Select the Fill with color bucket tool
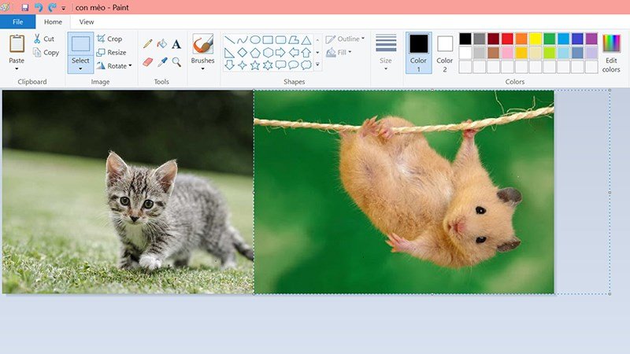Screen dimensions: 630x354 (161, 44)
